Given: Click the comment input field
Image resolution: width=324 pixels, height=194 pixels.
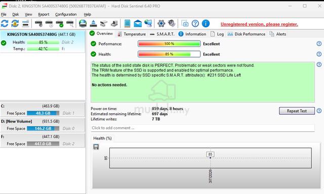Looking at the screenshot, I should coord(202,128).
